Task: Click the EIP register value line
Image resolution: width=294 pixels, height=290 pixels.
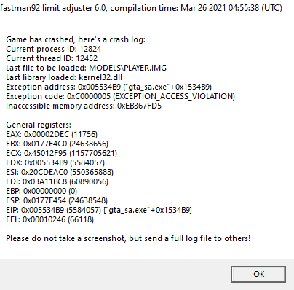Action: pos(99,210)
